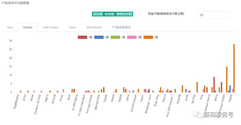Click the orange Tracker-TK905 bar
Image resolution: width=241 pixels, height=125 pixels.
tap(227, 79)
